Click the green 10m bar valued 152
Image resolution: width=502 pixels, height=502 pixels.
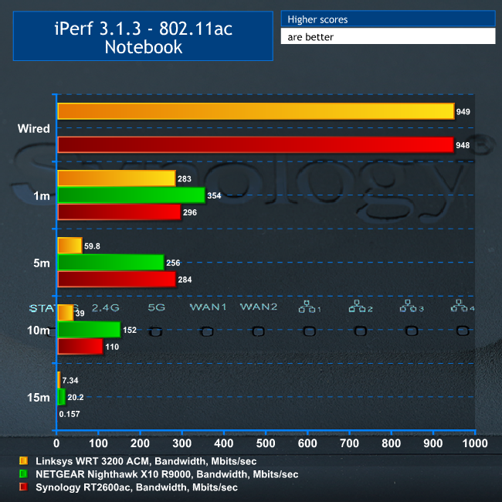[x=90, y=330]
